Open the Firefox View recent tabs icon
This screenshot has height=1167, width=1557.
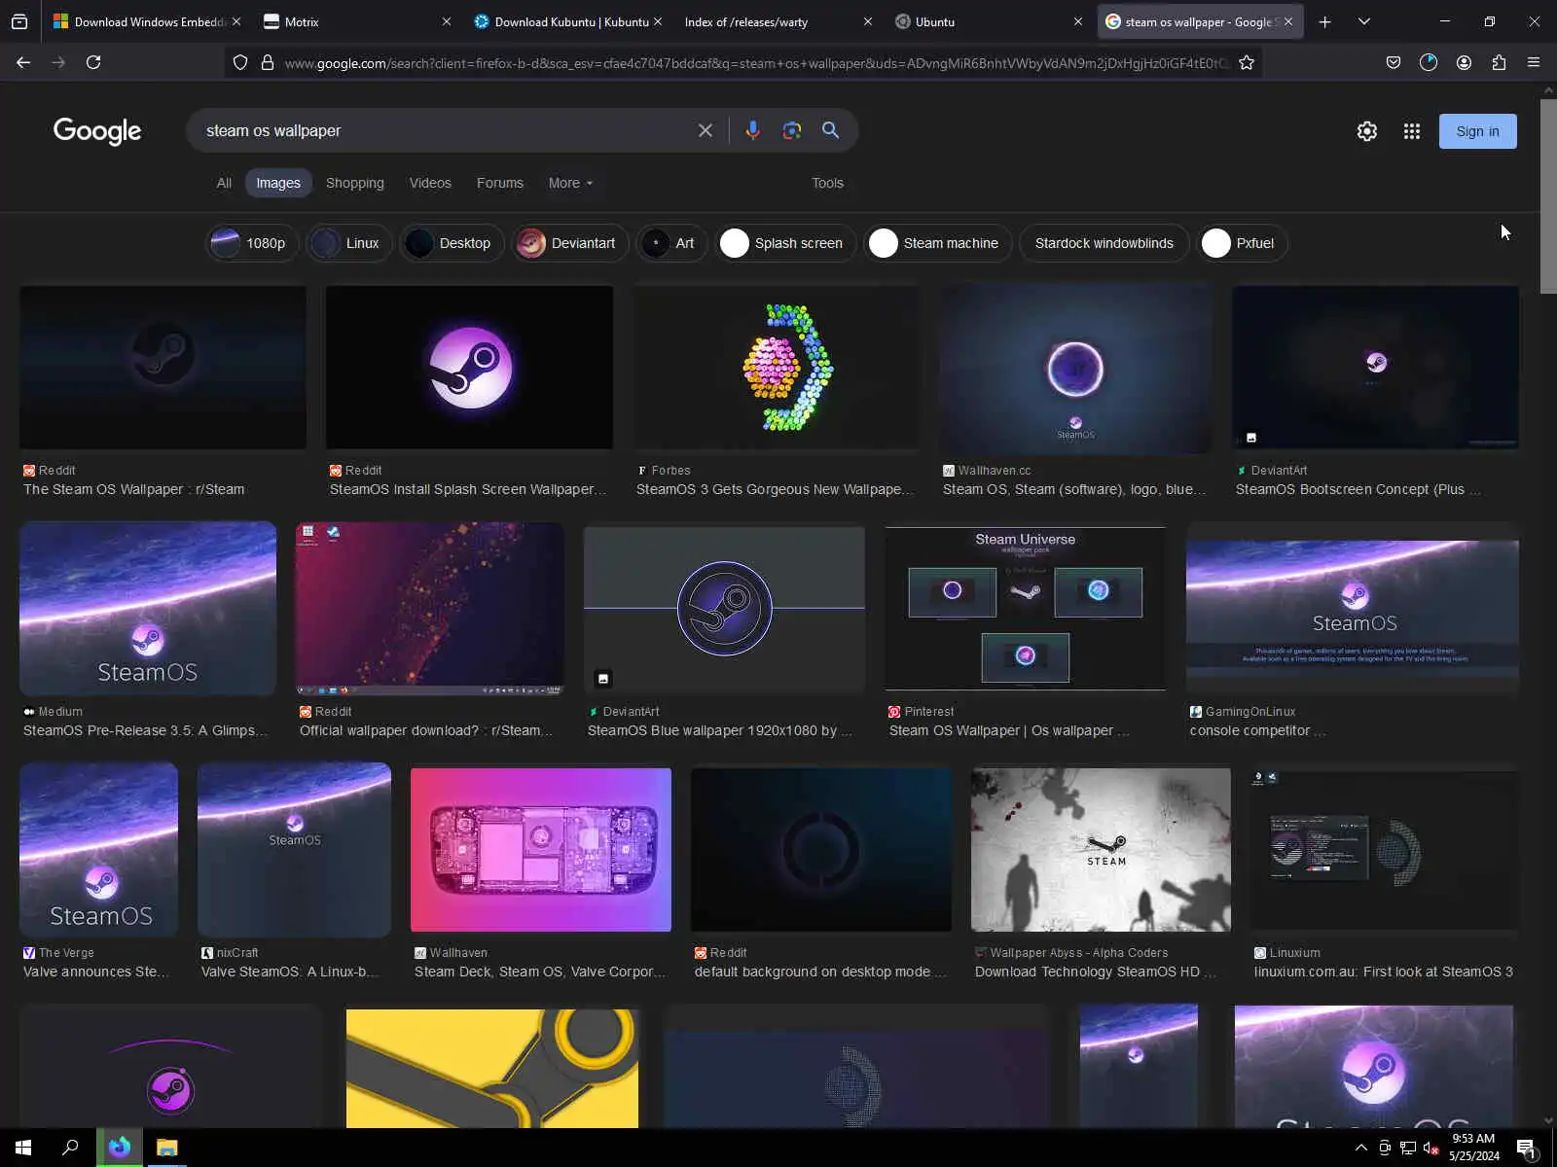point(19,21)
